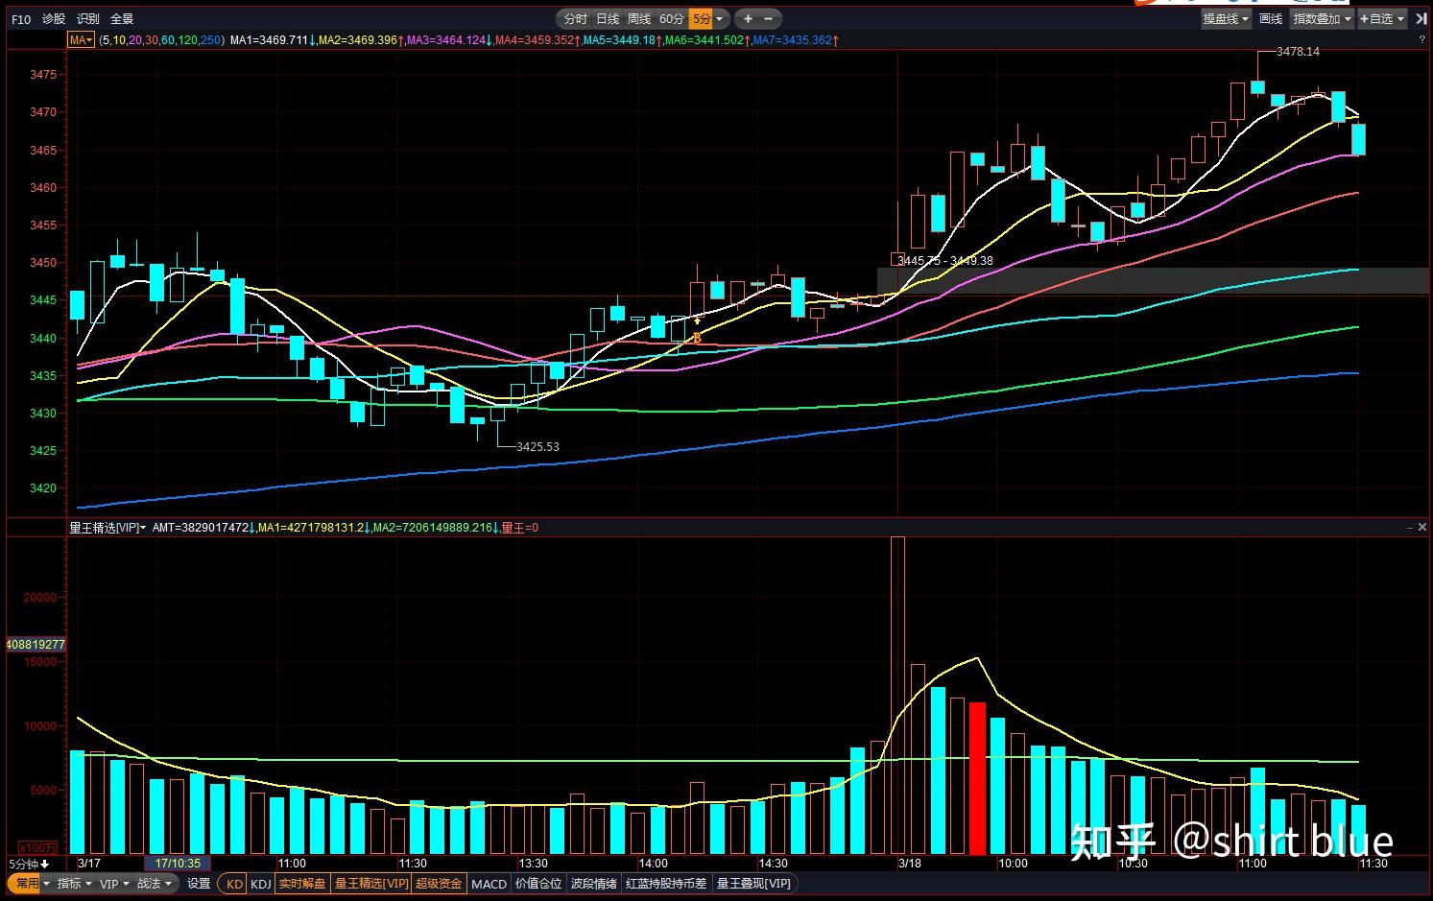The image size is (1433, 901).
Task: Click the x100万 volume unit label
Action: point(37,848)
